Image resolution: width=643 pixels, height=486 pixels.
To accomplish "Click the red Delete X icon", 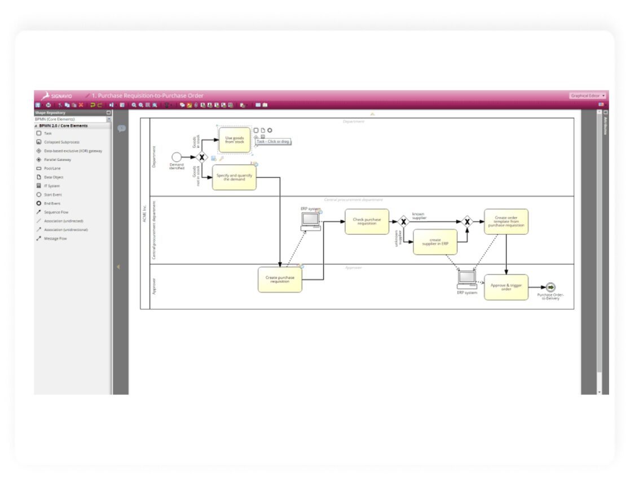I will tap(81, 105).
